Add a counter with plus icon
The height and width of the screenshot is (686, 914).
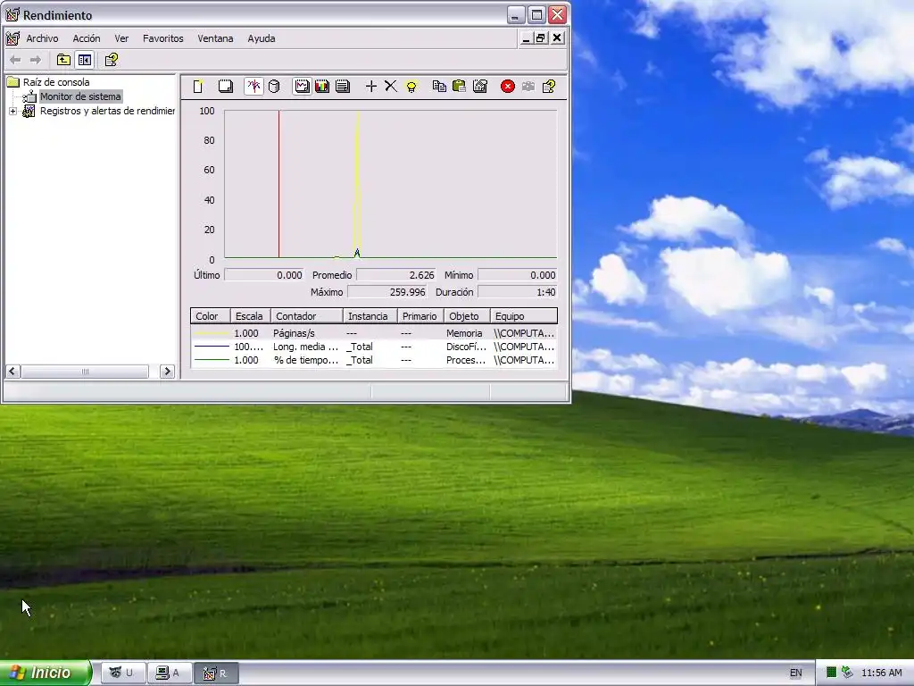click(x=370, y=87)
